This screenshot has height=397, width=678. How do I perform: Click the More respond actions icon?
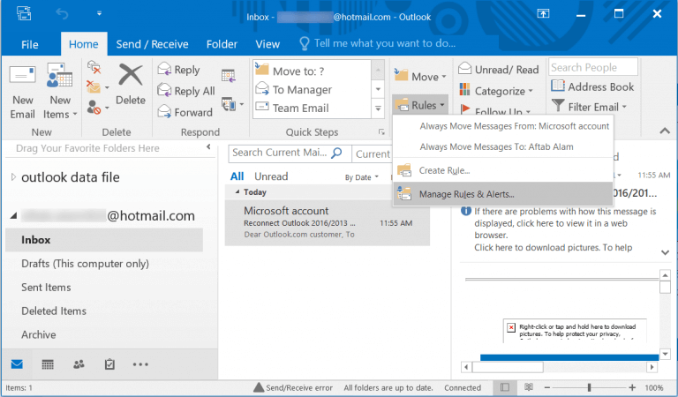point(232,104)
